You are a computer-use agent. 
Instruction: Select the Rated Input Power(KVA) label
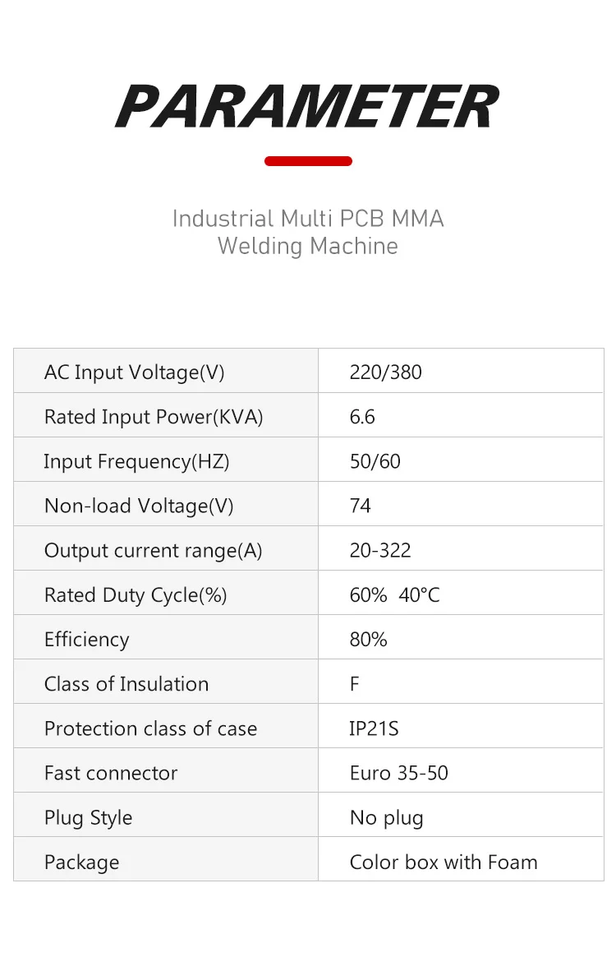pyautogui.click(x=154, y=417)
